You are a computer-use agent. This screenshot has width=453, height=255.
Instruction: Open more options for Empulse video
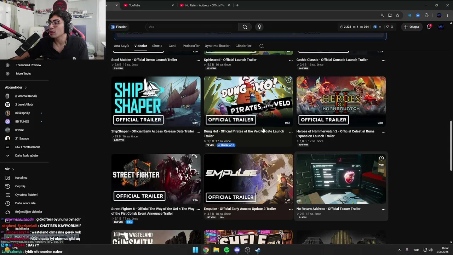tap(291, 209)
